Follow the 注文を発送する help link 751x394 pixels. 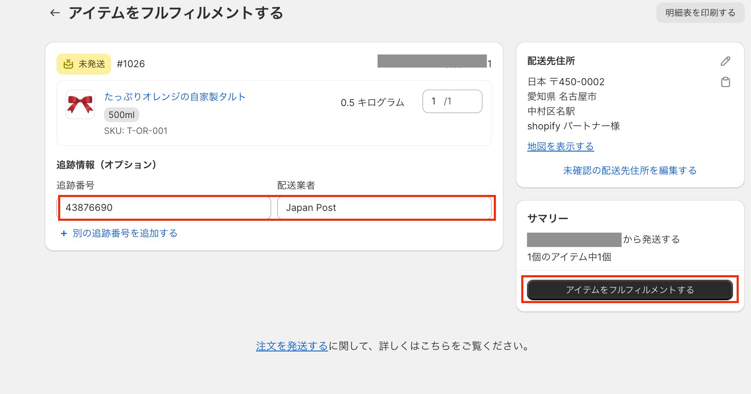292,346
